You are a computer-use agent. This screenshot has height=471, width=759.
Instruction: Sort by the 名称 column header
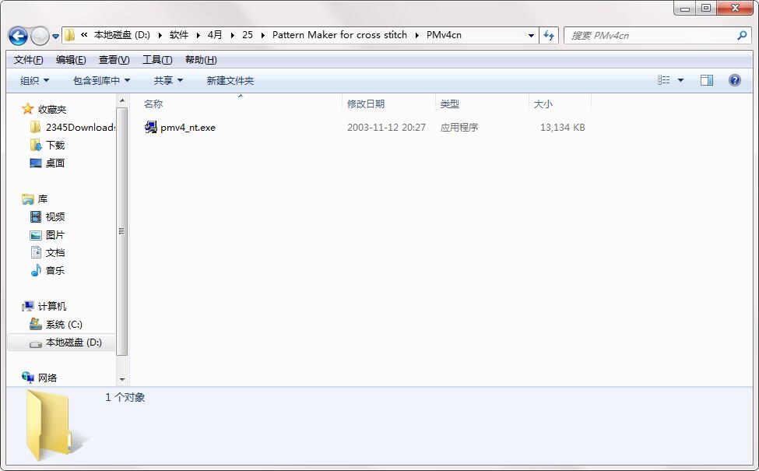[x=153, y=104]
